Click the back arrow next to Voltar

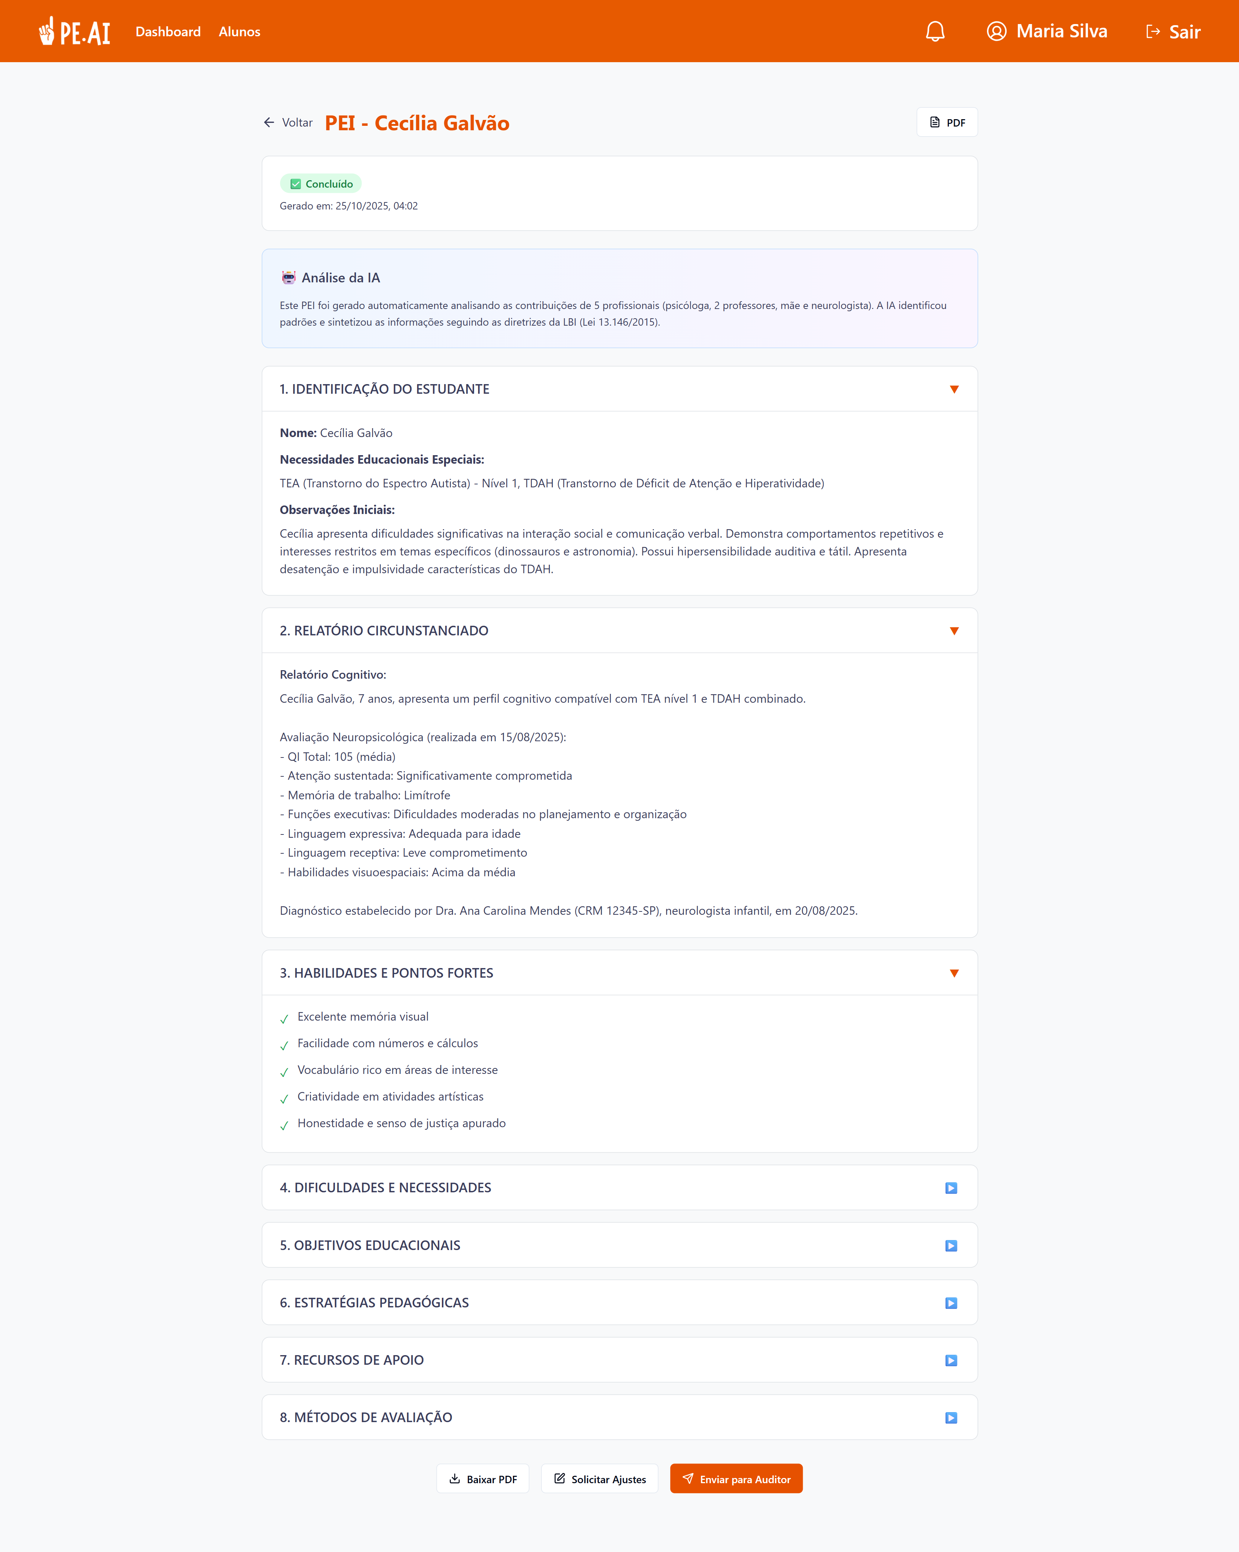pos(269,122)
